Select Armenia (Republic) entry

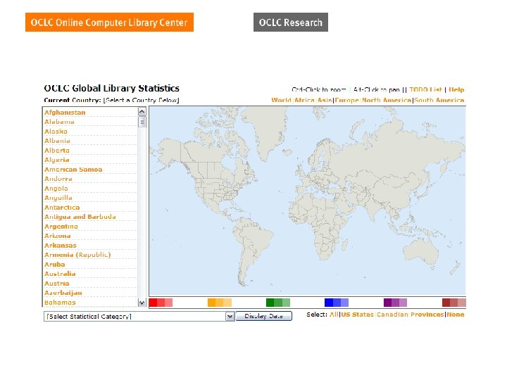[x=77, y=255]
